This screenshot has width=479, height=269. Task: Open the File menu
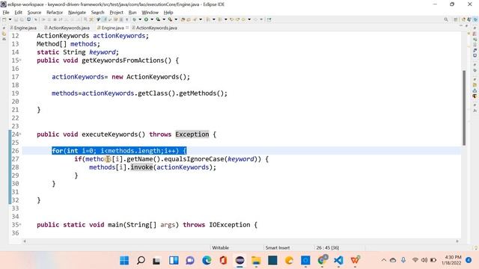[x=6, y=13]
